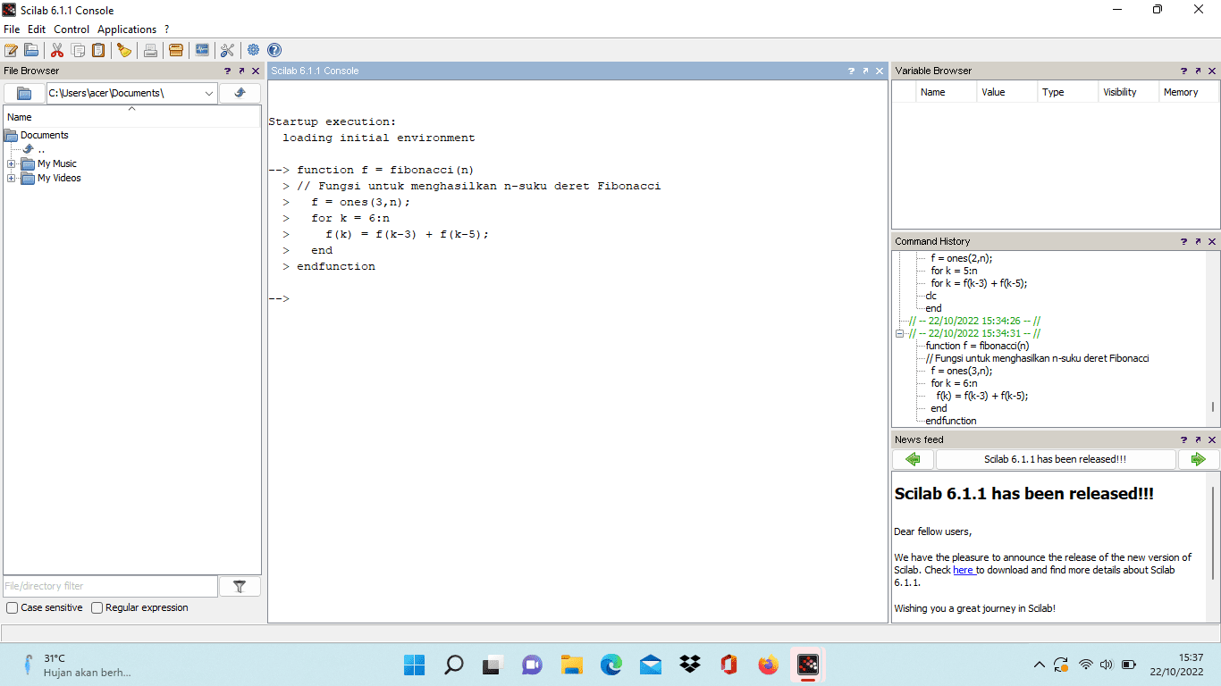Open help for Variable Browser panel
This screenshot has height=686, width=1221.
pyautogui.click(x=1183, y=71)
